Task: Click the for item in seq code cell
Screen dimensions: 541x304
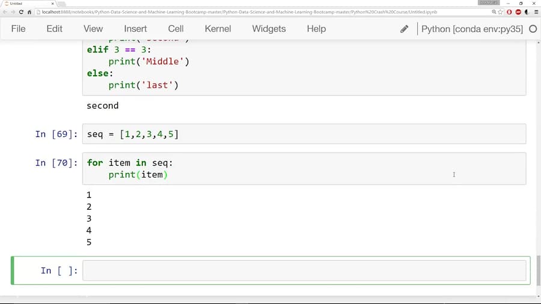Action: (x=304, y=169)
